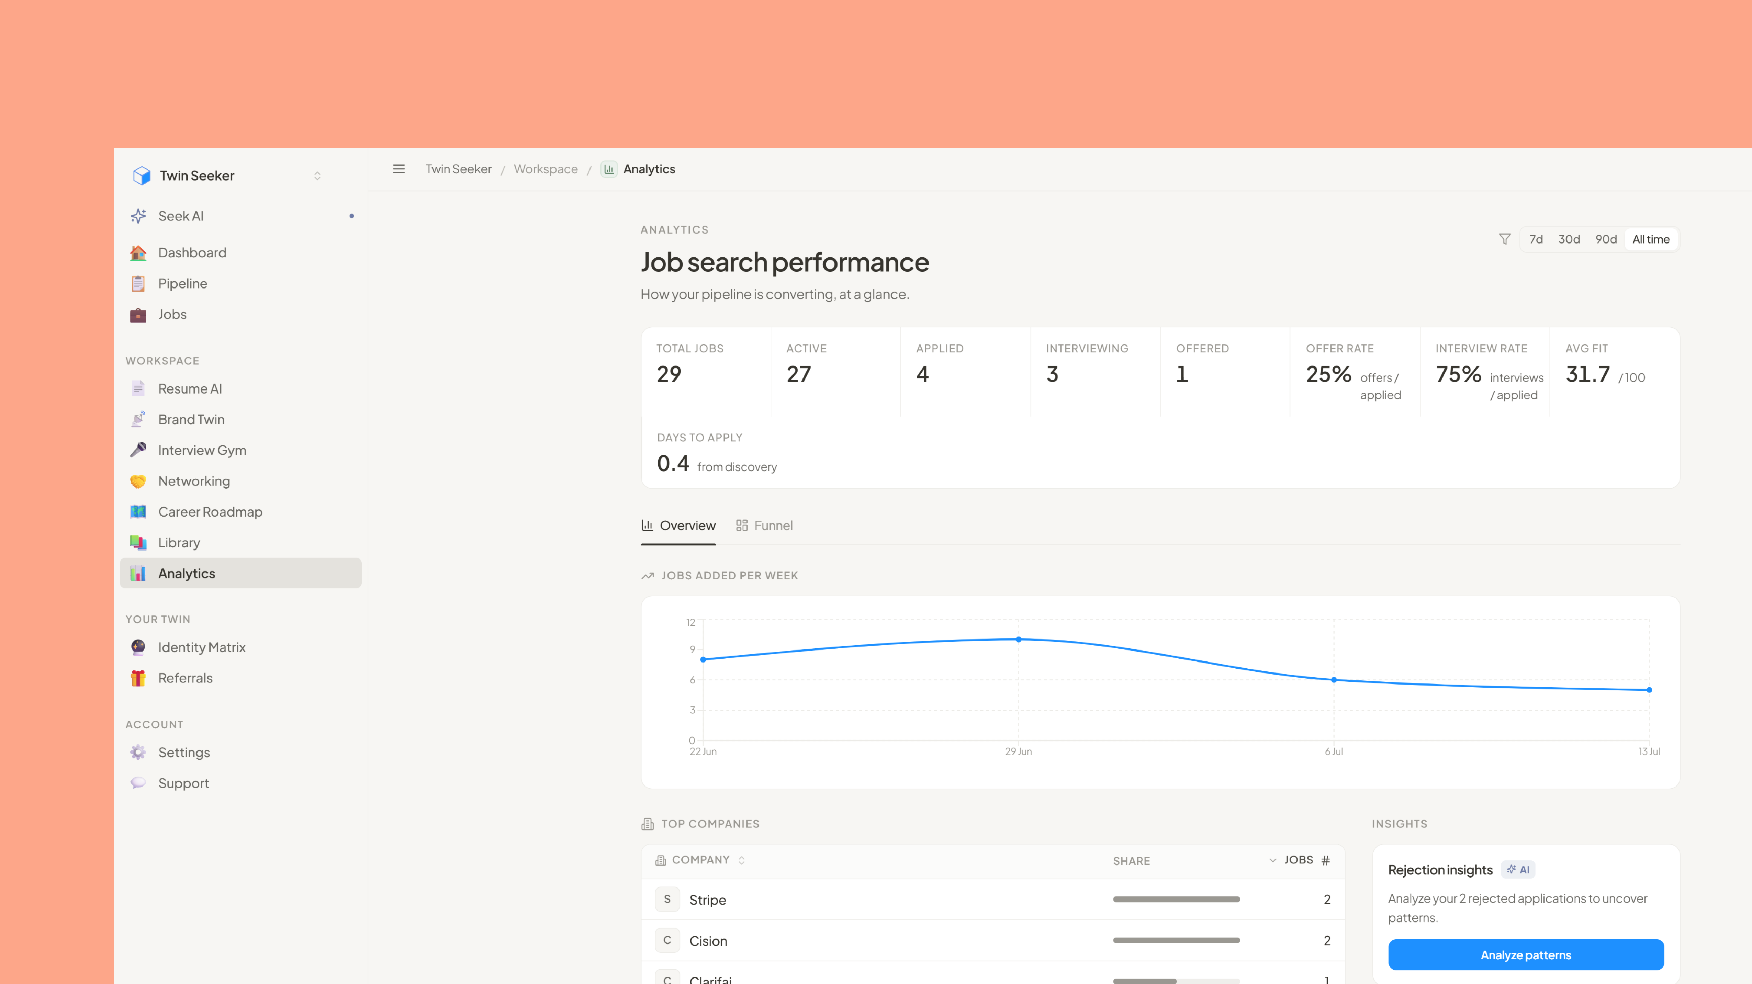
Task: Click the 29 Jun chart data point
Action: click(x=1018, y=639)
